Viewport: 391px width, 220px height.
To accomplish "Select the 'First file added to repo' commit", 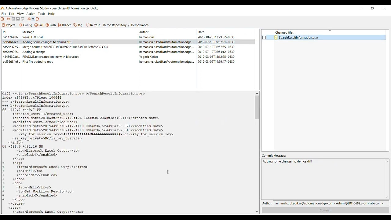I will (128, 62).
